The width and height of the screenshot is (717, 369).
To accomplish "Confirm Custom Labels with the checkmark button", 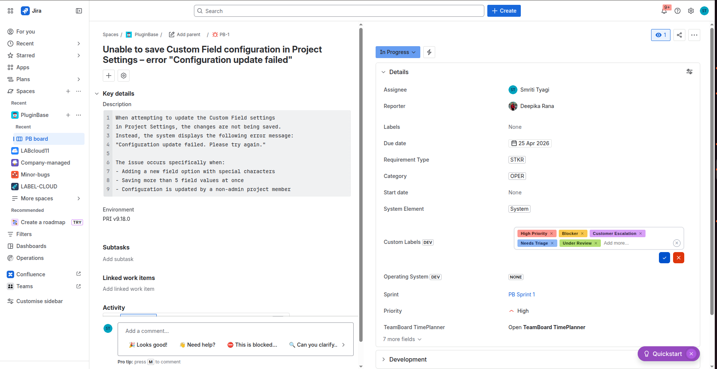I will tap(665, 258).
